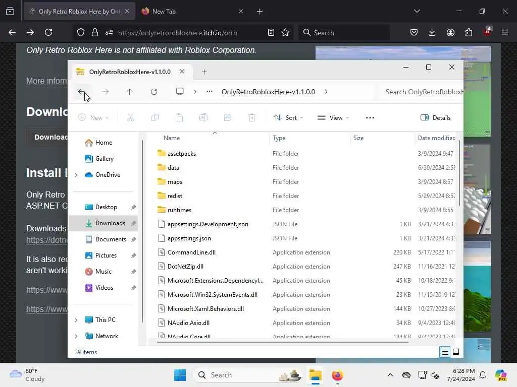Open the See more toolbar options
The width and height of the screenshot is (517, 387).
370,117
